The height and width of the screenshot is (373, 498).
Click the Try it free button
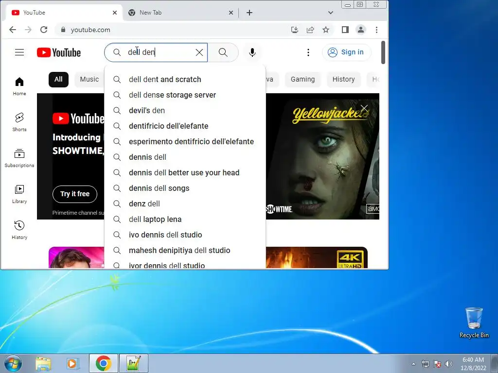[75, 194]
